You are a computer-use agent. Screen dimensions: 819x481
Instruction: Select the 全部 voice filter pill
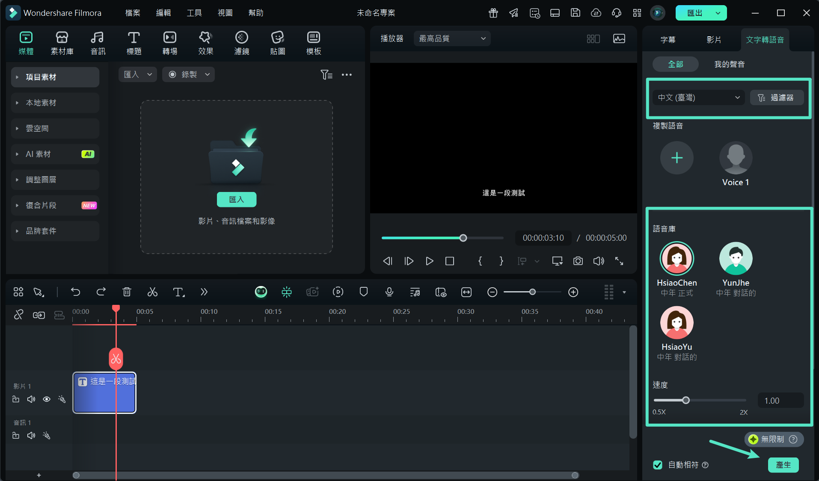click(x=676, y=64)
